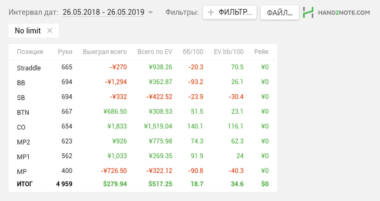
Task: Click the No limit filter label
Action: (28, 31)
